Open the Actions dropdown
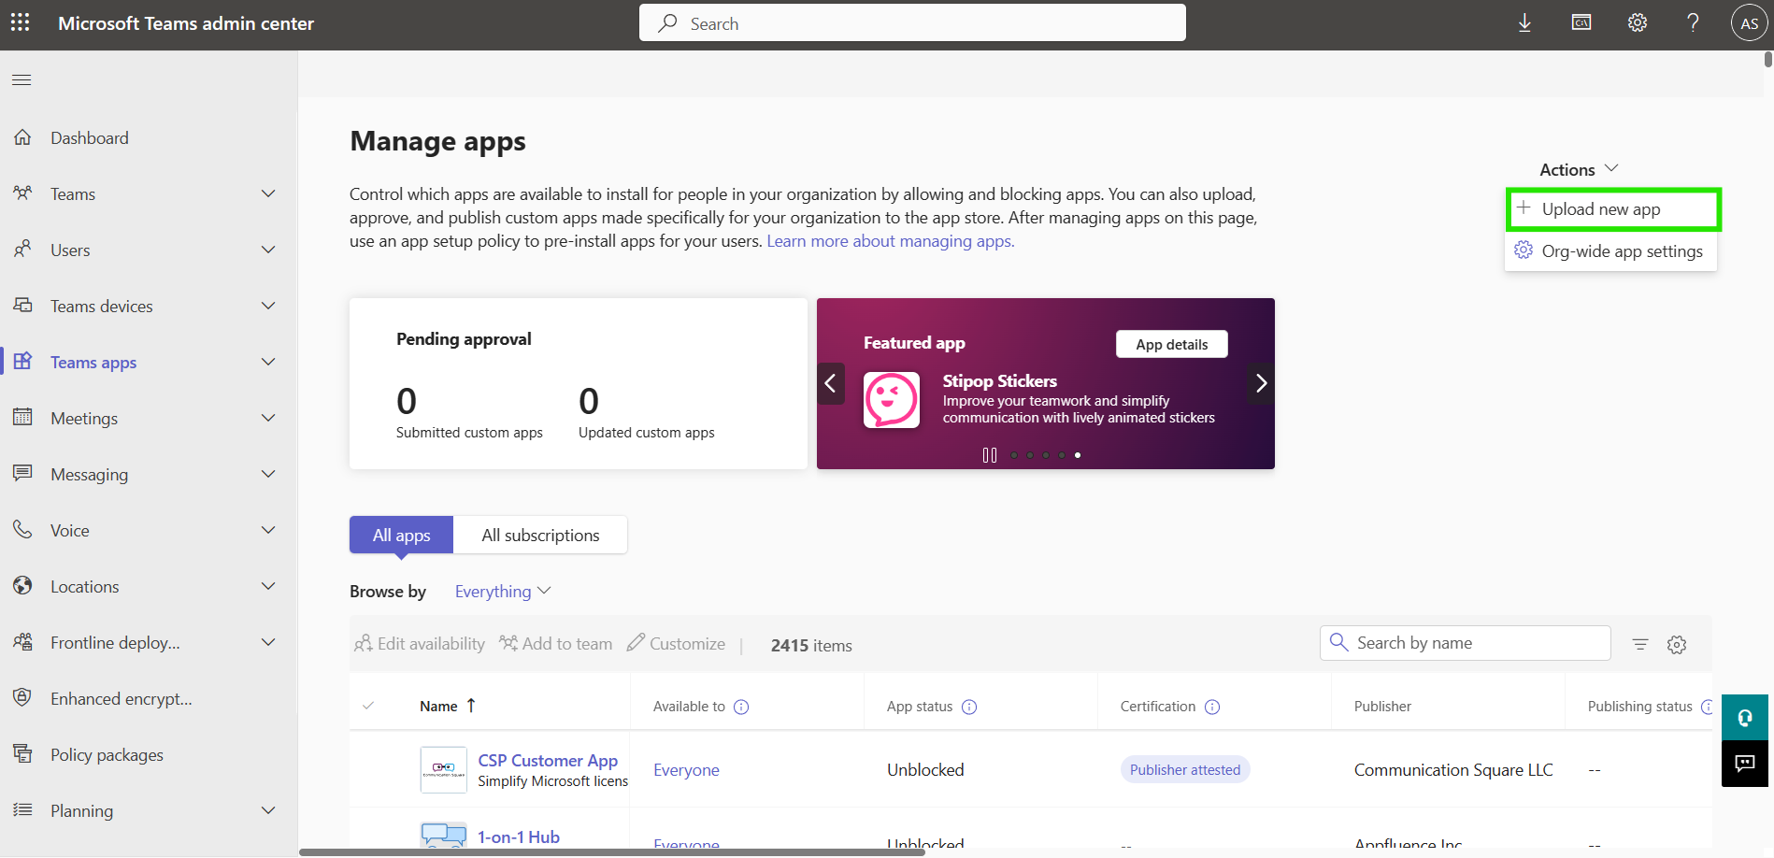1774x858 pixels. 1577,169
